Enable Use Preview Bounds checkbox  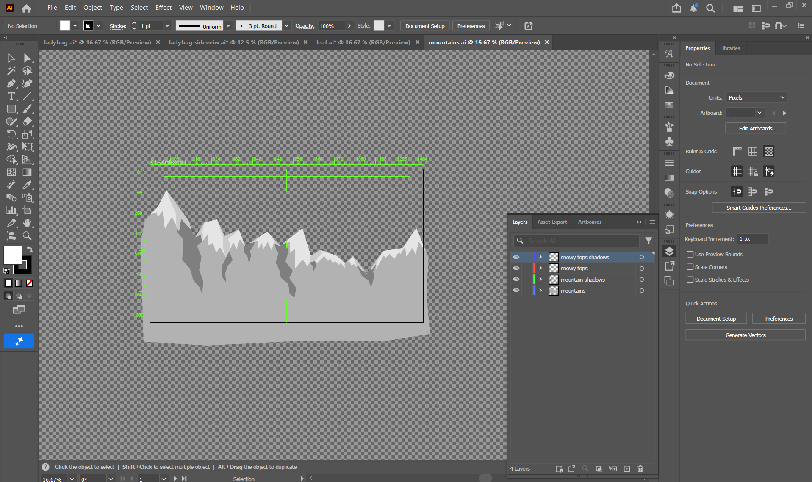click(690, 254)
